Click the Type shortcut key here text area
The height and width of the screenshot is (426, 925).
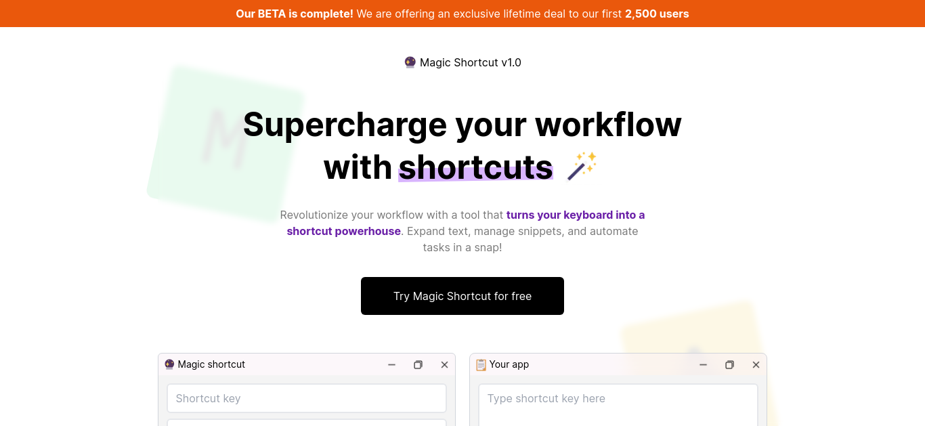pyautogui.click(x=618, y=405)
